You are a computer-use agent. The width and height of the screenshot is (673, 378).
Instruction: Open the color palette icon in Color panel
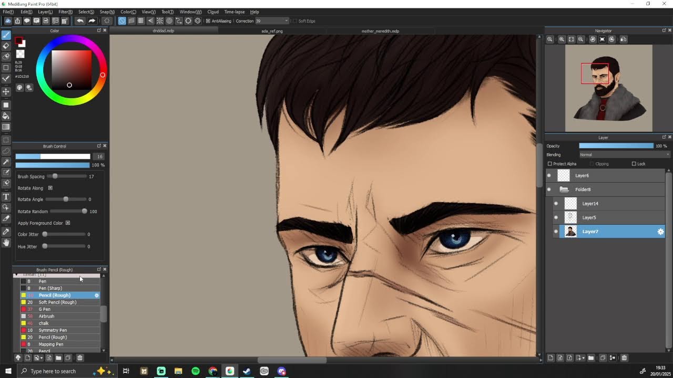pyautogui.click(x=19, y=88)
